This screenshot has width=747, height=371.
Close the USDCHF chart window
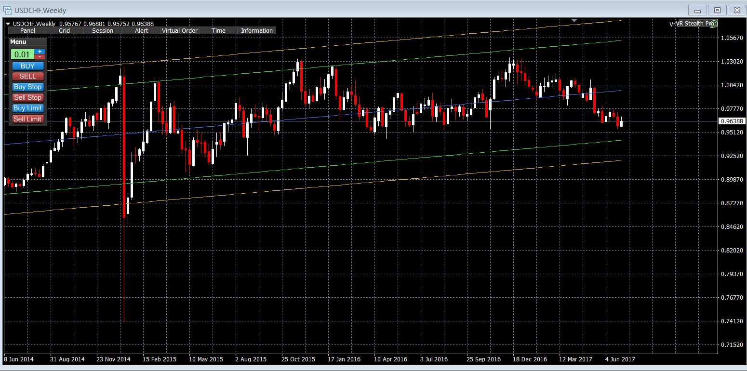click(x=736, y=10)
